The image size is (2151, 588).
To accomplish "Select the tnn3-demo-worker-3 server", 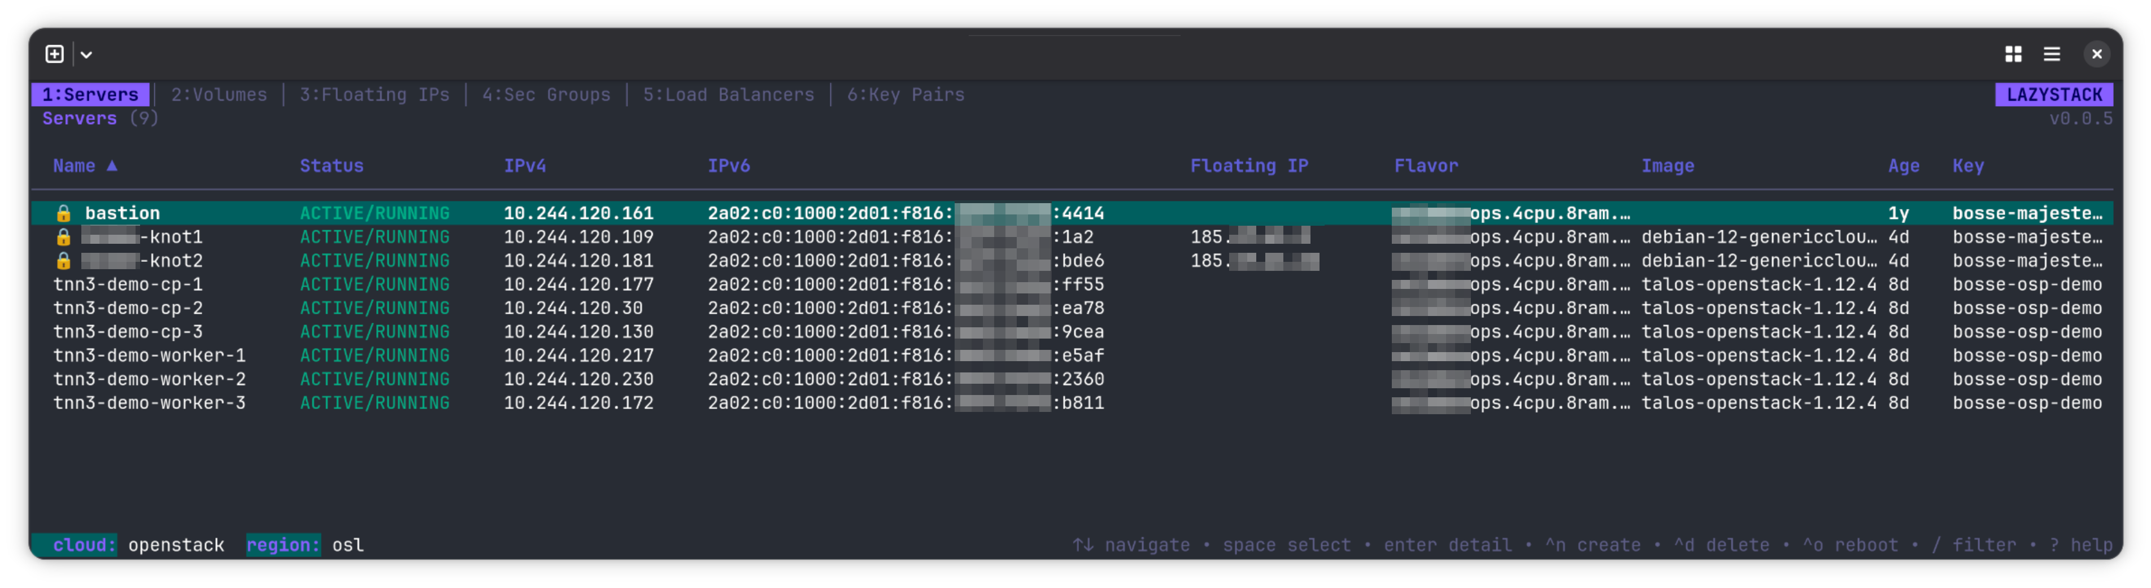I will 1072,403.
